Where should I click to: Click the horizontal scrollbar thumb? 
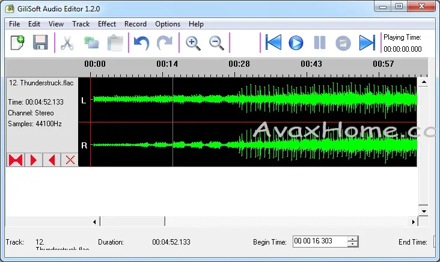click(x=132, y=222)
